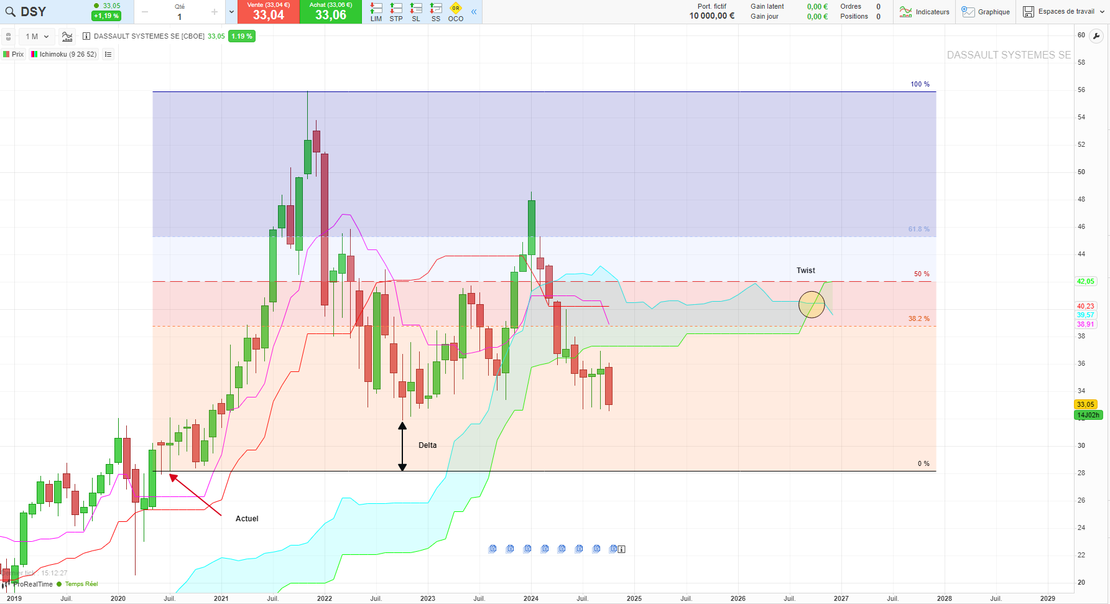
Task: Click the red Vente sell button
Action: pyautogui.click(x=269, y=12)
